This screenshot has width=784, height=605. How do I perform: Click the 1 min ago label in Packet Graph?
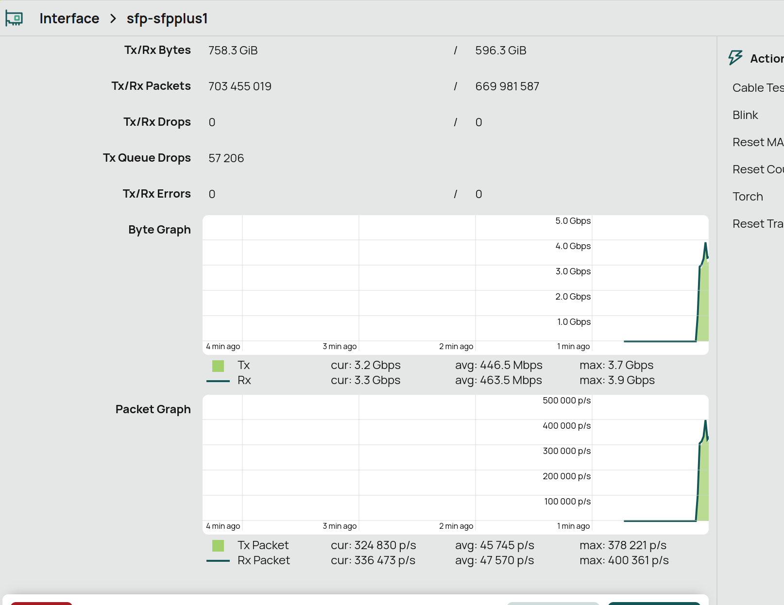[x=574, y=526]
